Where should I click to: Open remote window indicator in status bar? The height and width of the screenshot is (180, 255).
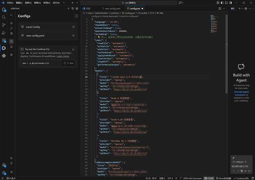point(3,178)
